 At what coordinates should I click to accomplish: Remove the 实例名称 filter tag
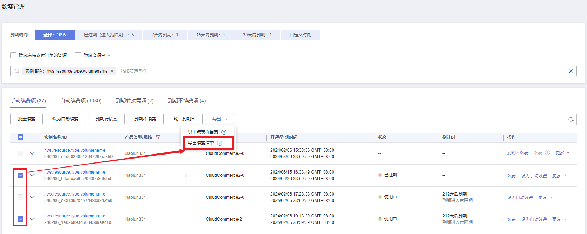point(112,71)
